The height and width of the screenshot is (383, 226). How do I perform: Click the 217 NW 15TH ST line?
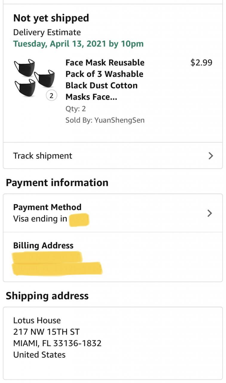46,332
